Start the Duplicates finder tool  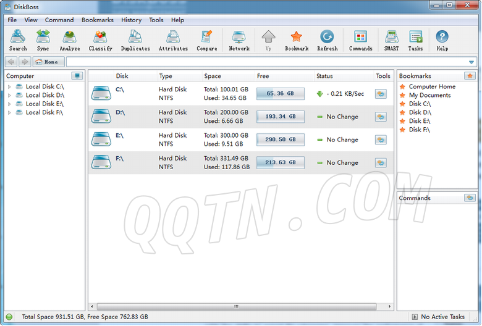click(x=135, y=40)
